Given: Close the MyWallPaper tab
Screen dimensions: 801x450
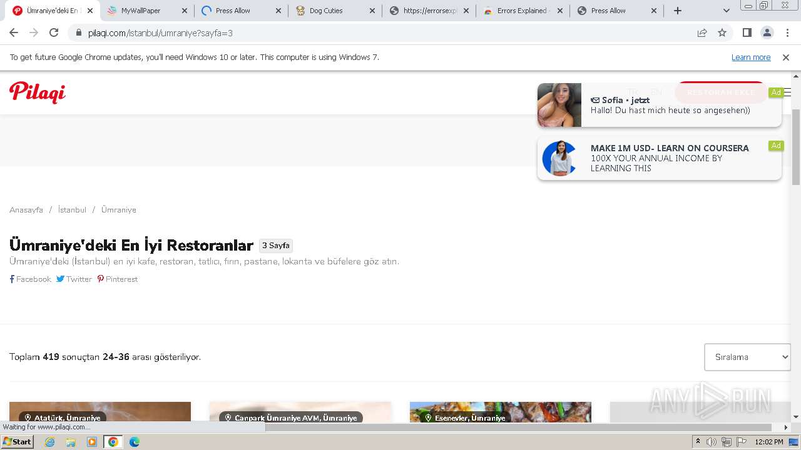Looking at the screenshot, I should click(184, 11).
